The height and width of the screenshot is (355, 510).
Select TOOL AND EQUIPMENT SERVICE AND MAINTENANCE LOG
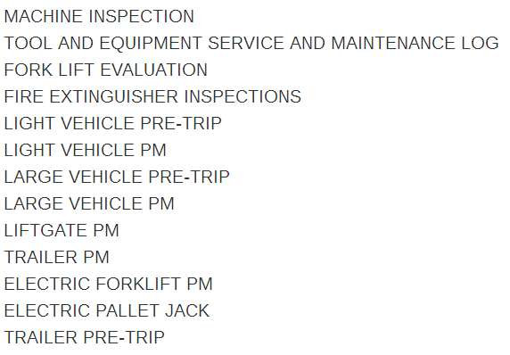(251, 43)
